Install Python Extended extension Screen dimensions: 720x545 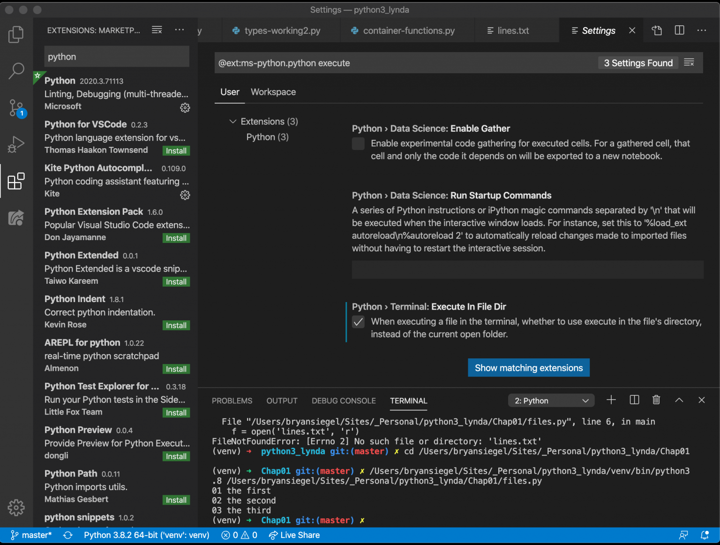click(176, 281)
